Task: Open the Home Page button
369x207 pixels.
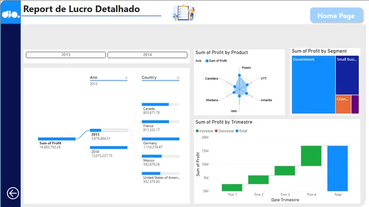Action: [336, 16]
